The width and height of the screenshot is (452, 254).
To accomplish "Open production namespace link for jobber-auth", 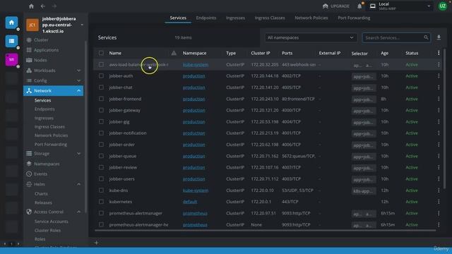I will (194, 75).
